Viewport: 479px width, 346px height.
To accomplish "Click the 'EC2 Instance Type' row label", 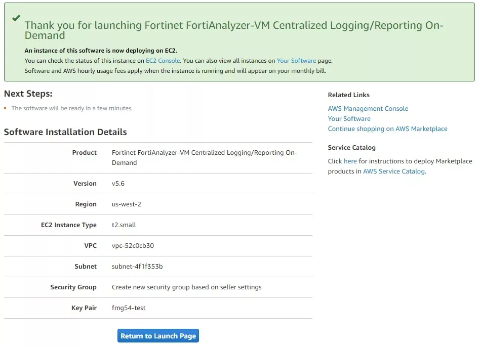I will click(69, 225).
